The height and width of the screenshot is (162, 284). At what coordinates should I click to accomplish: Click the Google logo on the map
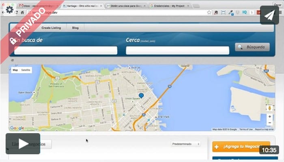(x=17, y=128)
